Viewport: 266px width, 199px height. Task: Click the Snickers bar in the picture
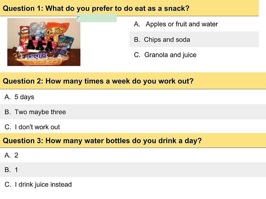[36, 56]
